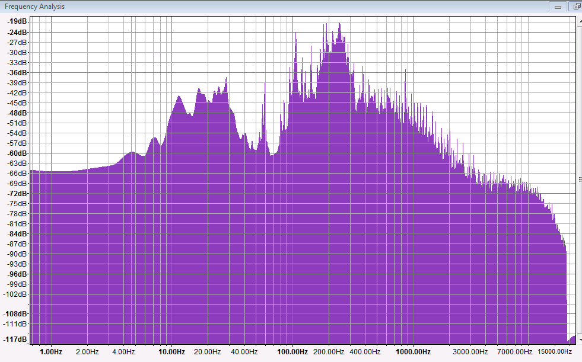Click the vertical scrollbar down arrow
582x362 pixels.
578,340
